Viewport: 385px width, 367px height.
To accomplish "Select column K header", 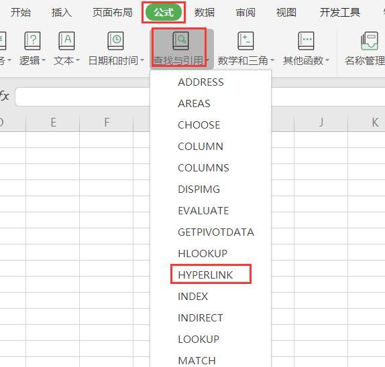I will 367,123.
